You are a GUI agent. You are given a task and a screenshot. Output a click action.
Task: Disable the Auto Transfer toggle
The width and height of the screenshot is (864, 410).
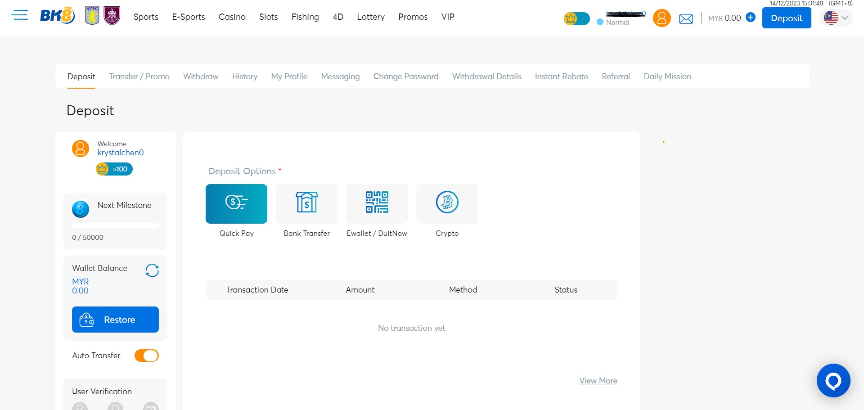click(146, 356)
